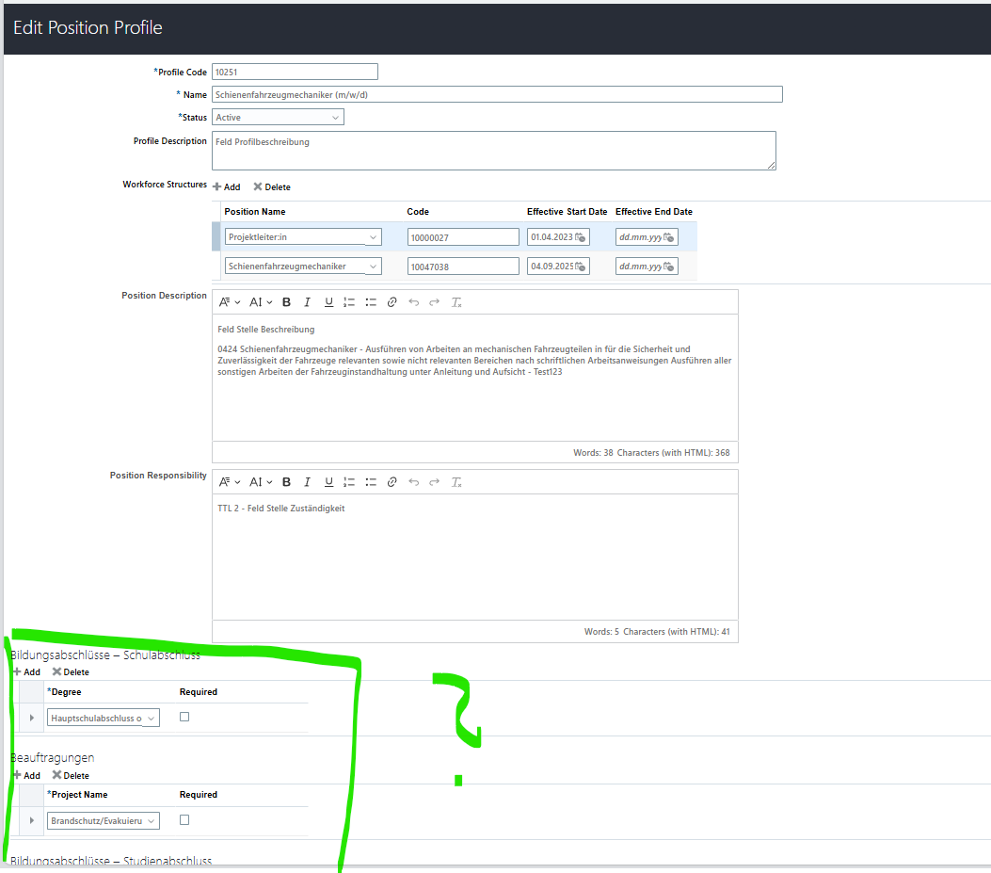Select the Projektleiter:in row handle
Viewport: 991px width, 873px height.
pyautogui.click(x=216, y=236)
